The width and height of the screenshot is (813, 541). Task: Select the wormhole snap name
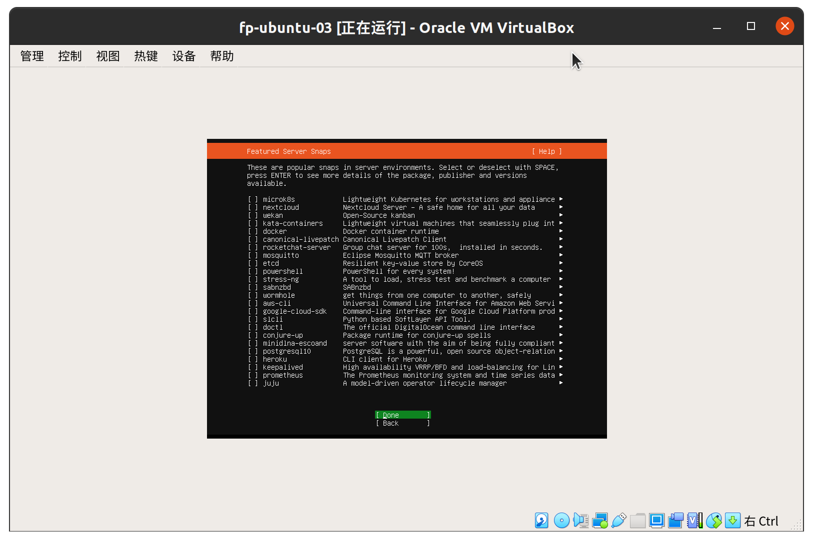pos(279,295)
